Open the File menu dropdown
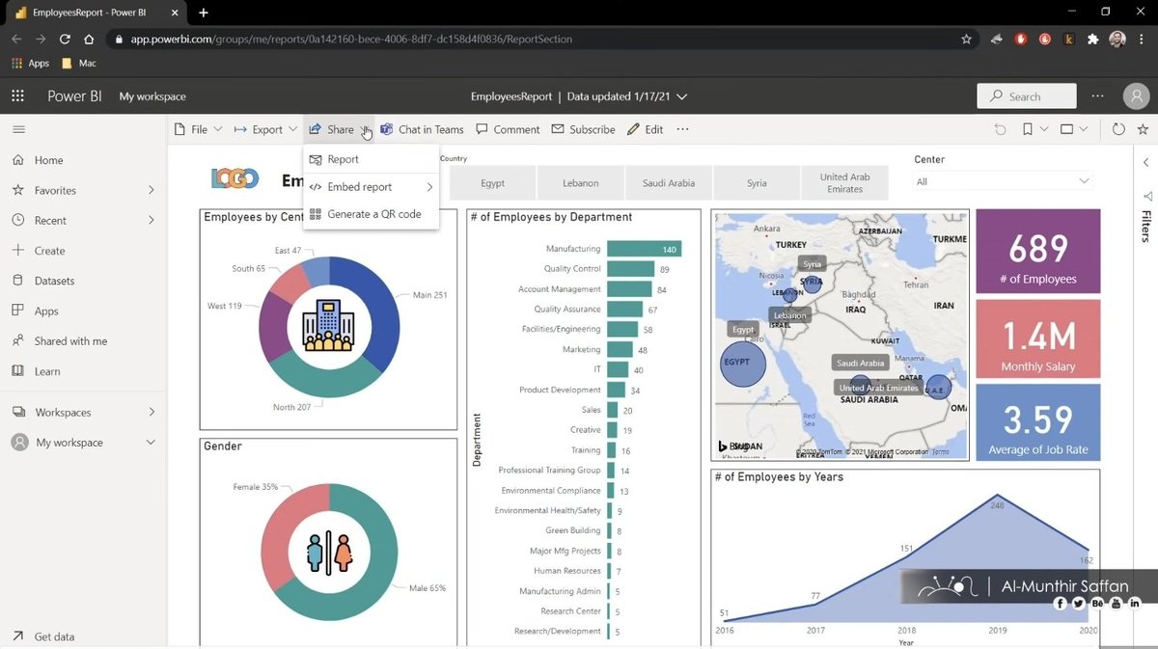The width and height of the screenshot is (1158, 649). click(x=198, y=129)
